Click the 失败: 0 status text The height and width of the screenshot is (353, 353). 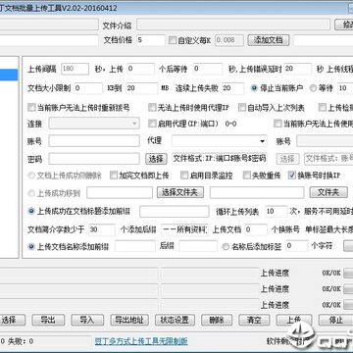point(21,341)
